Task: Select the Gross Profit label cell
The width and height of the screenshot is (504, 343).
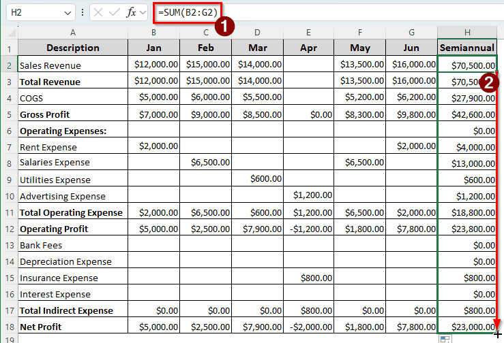Action: (73, 113)
